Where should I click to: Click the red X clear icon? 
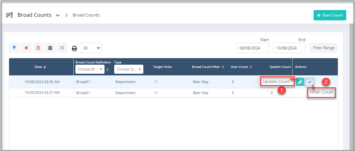tap(26, 48)
